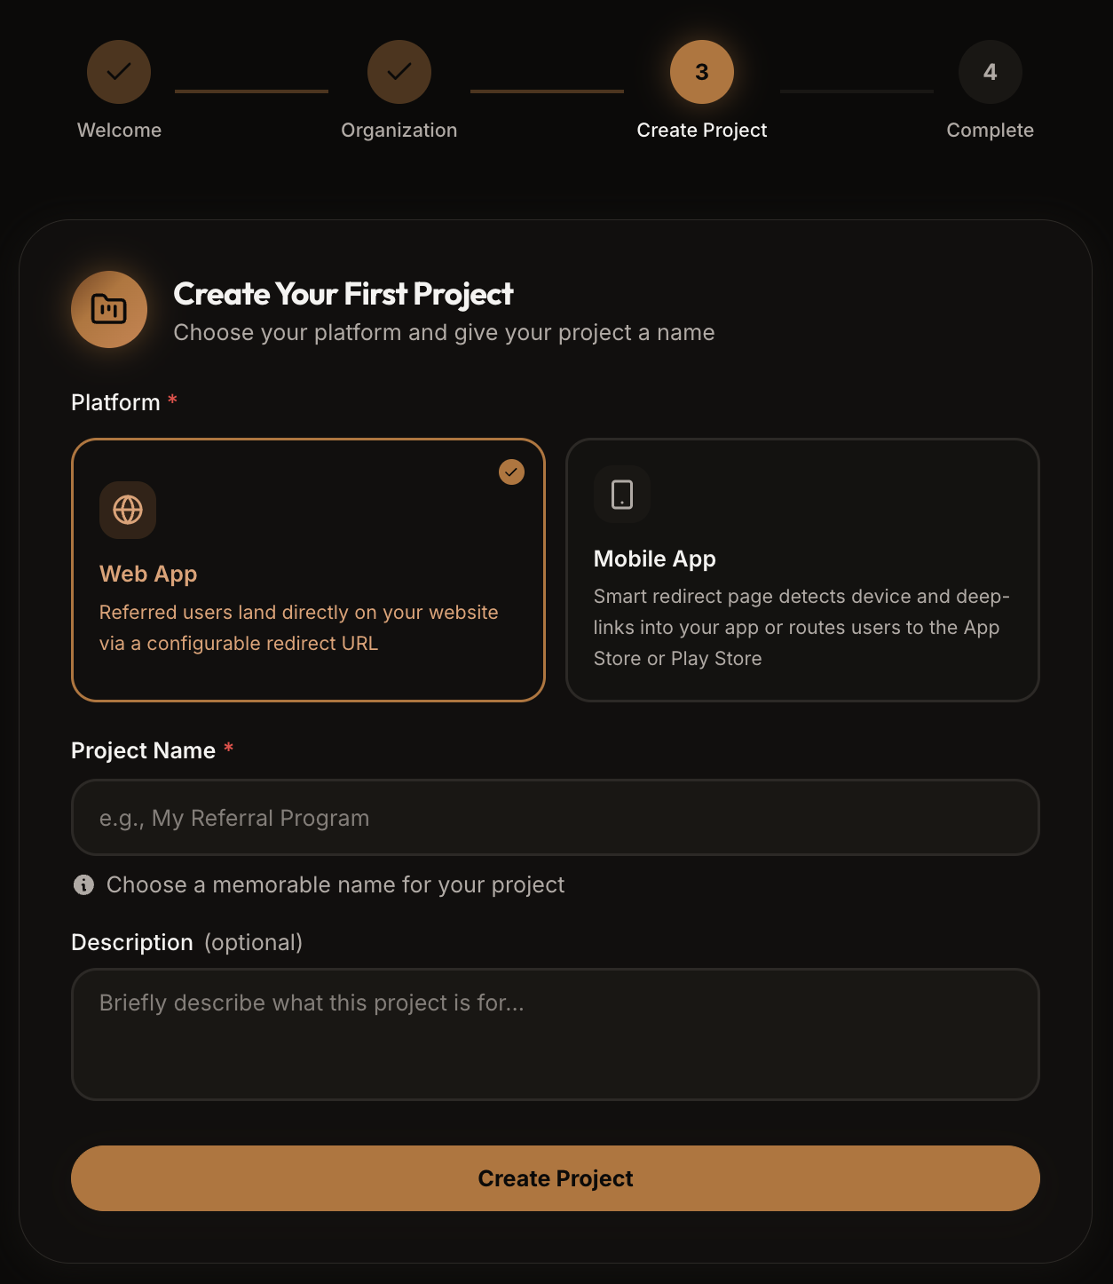This screenshot has height=1284, width=1113.
Task: Click the Mobile App title text
Action: pyautogui.click(x=655, y=559)
